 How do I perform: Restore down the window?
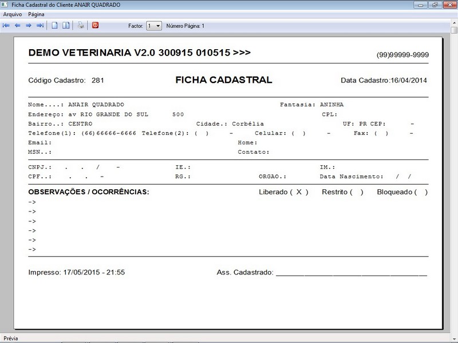click(x=435, y=5)
